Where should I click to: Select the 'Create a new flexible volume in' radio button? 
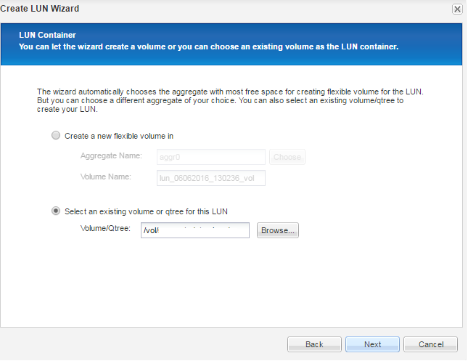(55, 136)
